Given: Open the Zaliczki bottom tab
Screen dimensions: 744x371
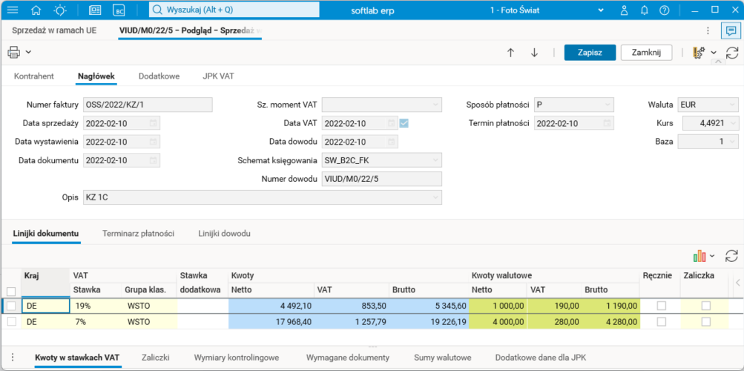Looking at the screenshot, I should tap(156, 357).
